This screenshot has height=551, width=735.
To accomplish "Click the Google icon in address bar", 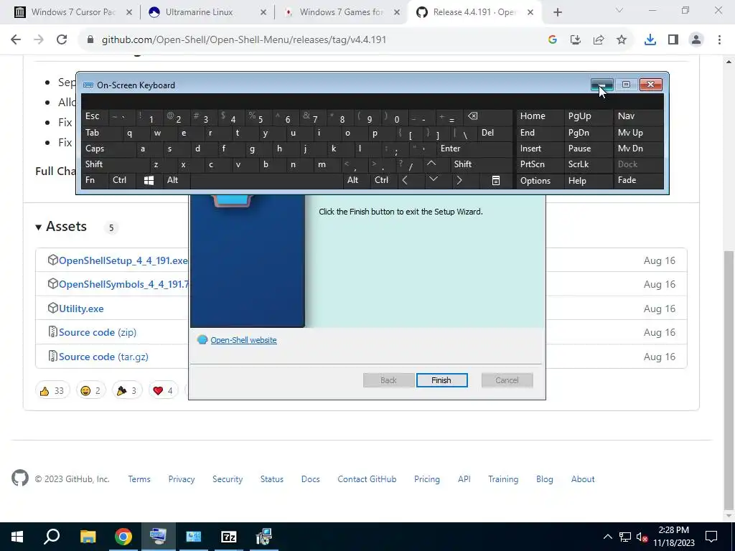I will click(x=553, y=40).
